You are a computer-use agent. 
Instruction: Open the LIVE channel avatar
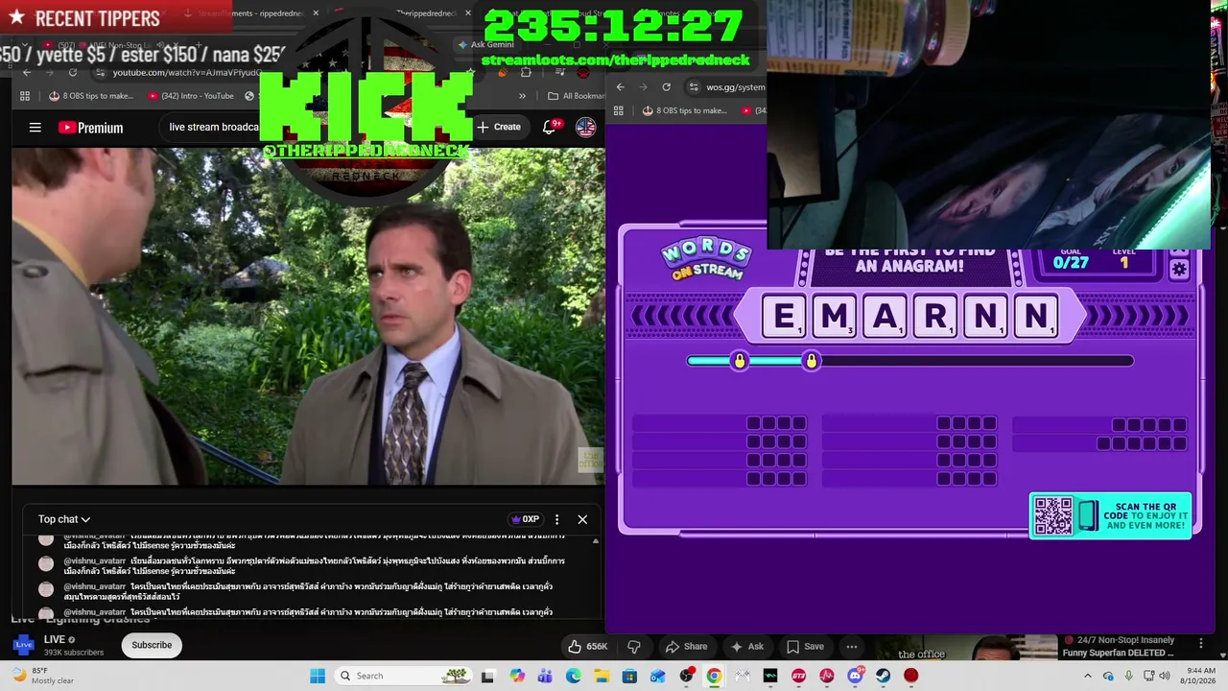pos(23,645)
